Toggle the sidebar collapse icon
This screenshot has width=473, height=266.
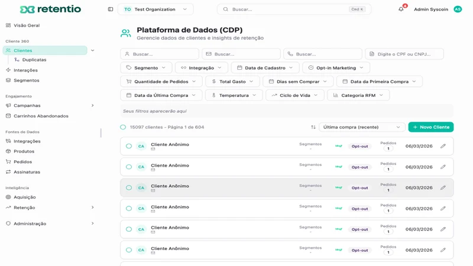[111, 9]
